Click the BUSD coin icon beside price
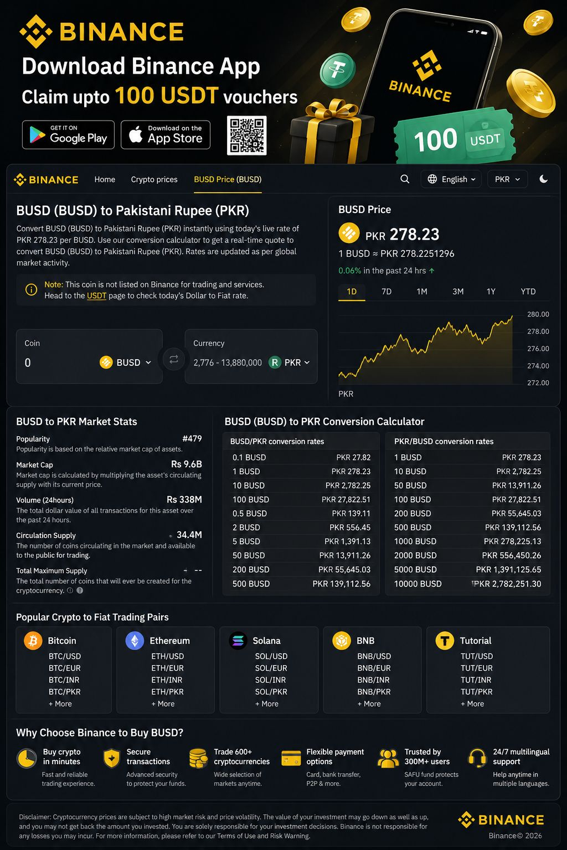Screen dimensions: 567x850 click(x=349, y=233)
